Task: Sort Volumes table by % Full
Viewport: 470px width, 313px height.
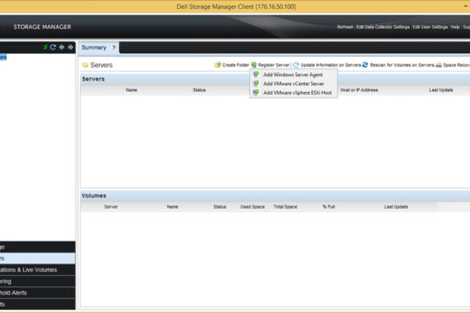Action: [x=329, y=207]
